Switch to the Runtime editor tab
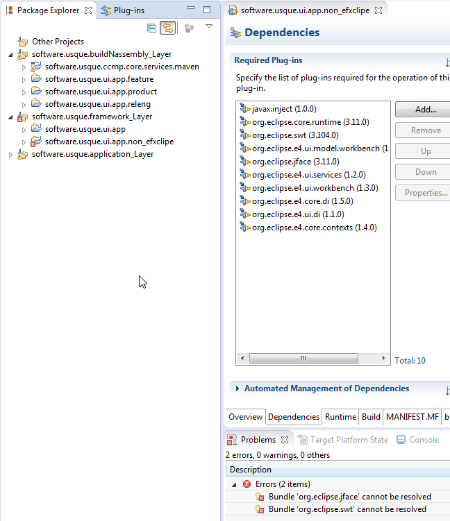The image size is (450, 521). tap(340, 417)
